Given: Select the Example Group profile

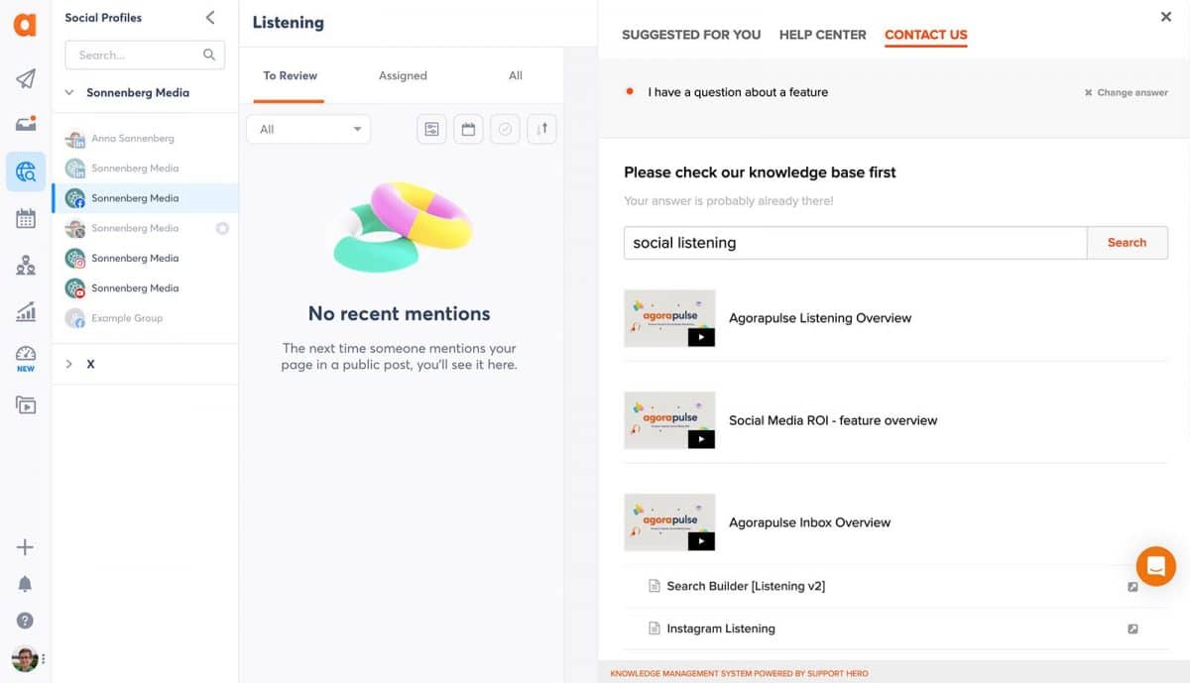Looking at the screenshot, I should coord(145,318).
